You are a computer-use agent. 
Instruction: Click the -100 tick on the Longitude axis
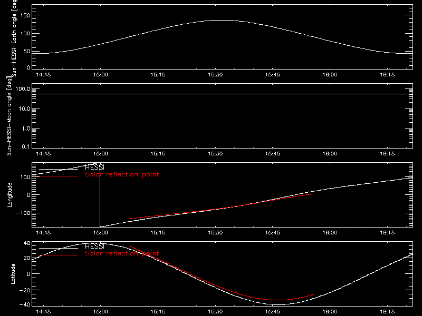(x=23, y=213)
